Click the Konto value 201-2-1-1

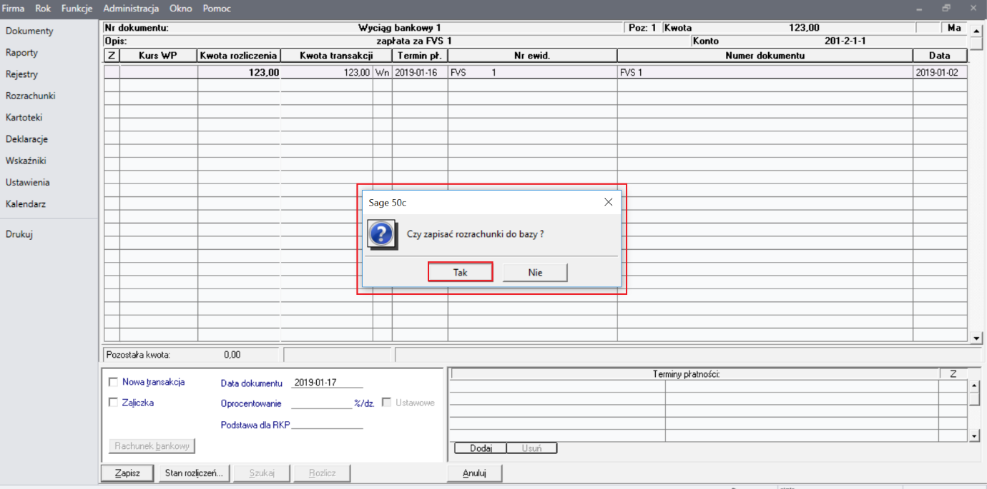(x=845, y=41)
